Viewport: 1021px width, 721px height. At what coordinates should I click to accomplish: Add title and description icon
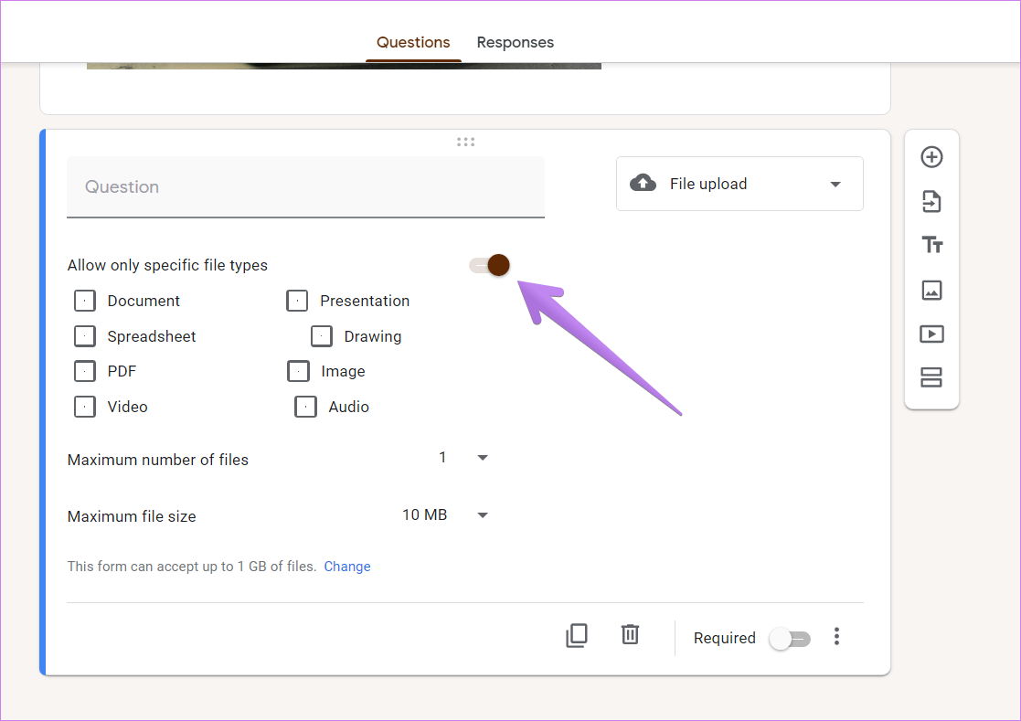click(931, 245)
